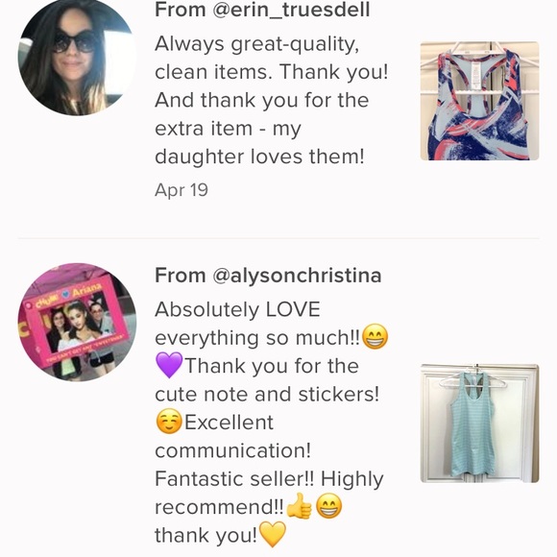Tap the grinning emoji after "so much!!"
This screenshot has width=557, height=557.
pos(375,337)
